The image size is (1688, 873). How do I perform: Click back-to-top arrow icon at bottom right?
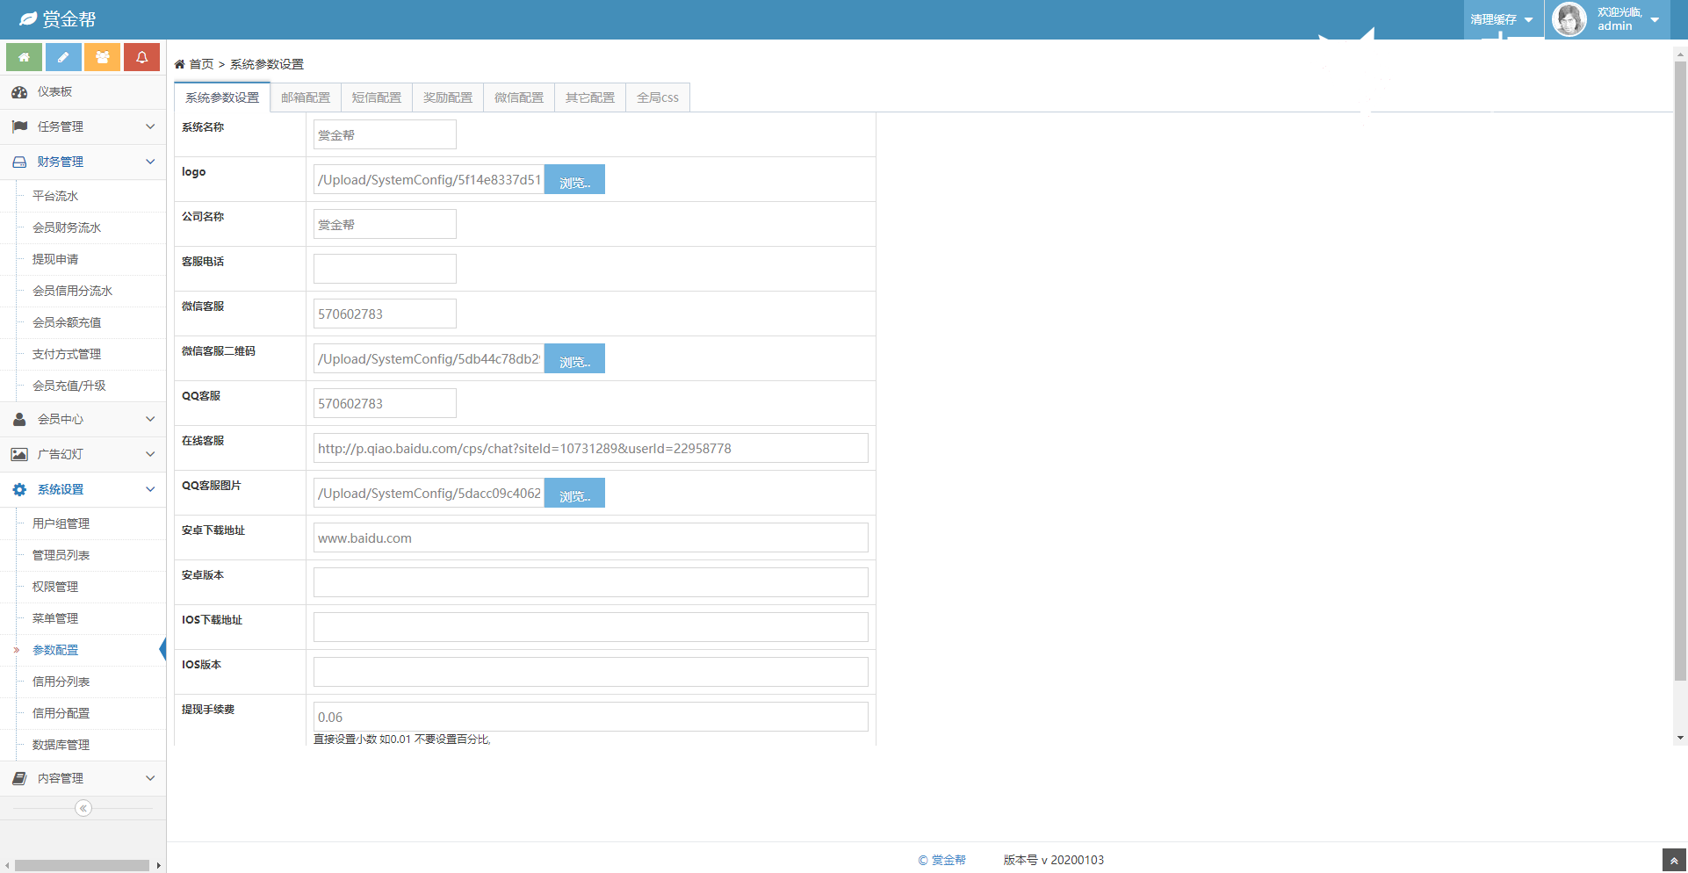point(1674,861)
